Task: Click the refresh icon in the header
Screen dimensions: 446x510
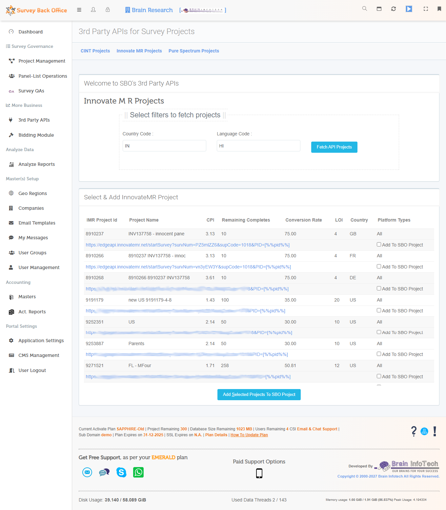Action: click(x=393, y=9)
